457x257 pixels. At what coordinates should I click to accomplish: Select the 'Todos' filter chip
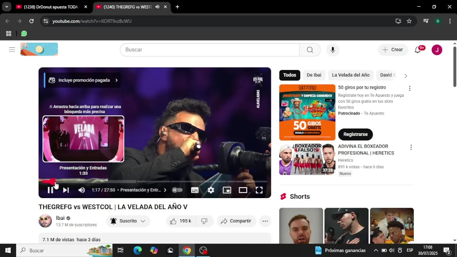[x=290, y=75]
